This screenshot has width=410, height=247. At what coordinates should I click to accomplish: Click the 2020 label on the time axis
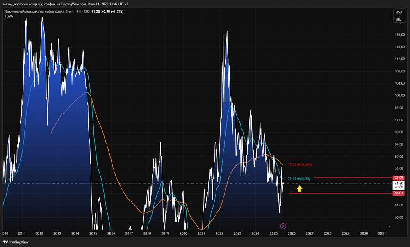(x=183, y=233)
